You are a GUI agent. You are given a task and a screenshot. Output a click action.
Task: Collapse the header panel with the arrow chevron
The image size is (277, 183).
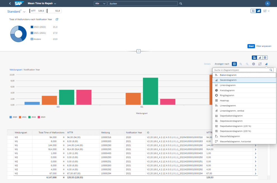coord(138,51)
